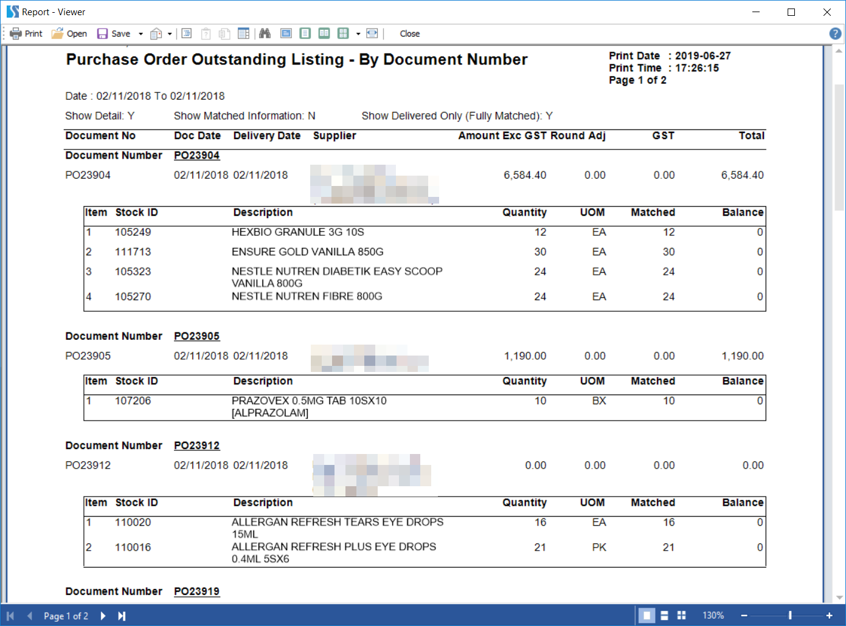Click the 'Page 1 of 2' status indicator

(66, 616)
